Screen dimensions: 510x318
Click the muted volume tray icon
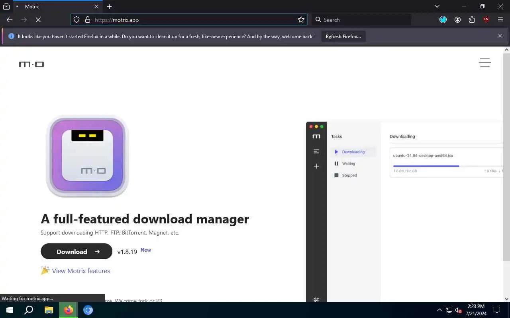click(x=459, y=310)
